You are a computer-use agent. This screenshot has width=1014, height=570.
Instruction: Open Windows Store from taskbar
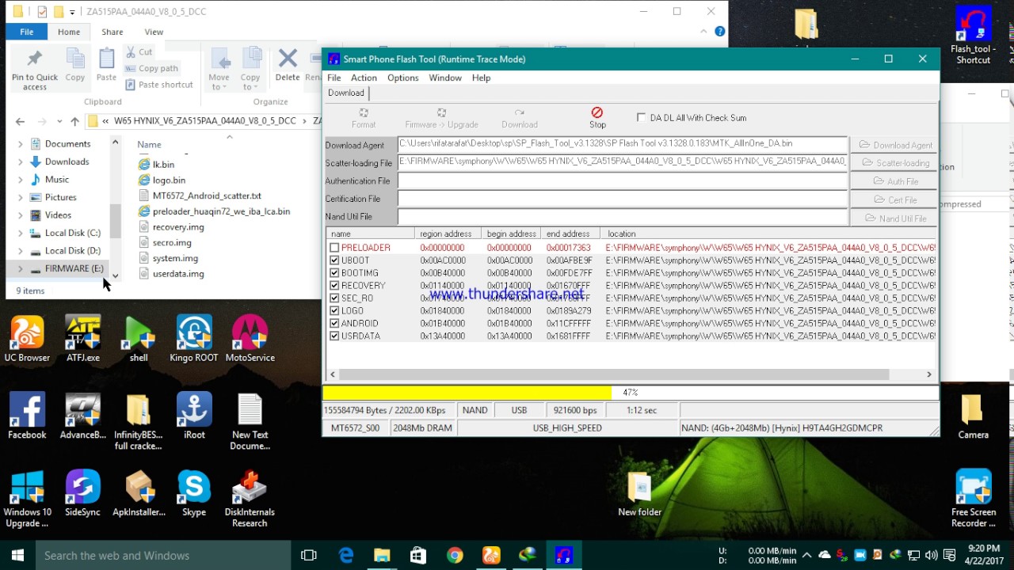(x=418, y=556)
